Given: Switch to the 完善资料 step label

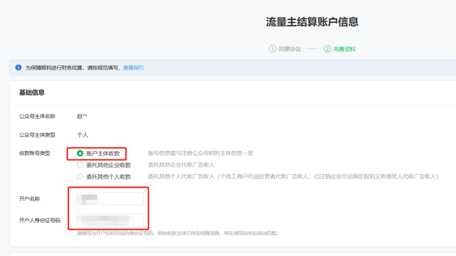Looking at the screenshot, I should (344, 49).
